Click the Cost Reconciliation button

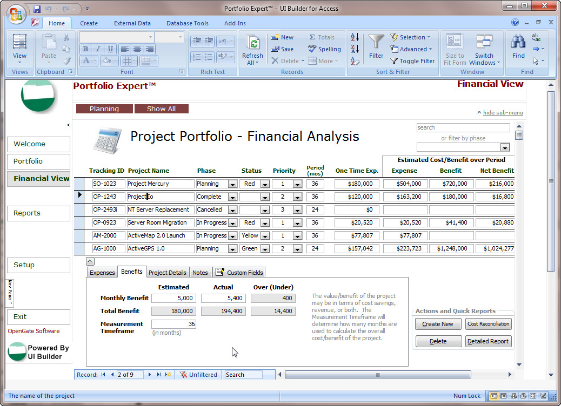click(x=488, y=324)
